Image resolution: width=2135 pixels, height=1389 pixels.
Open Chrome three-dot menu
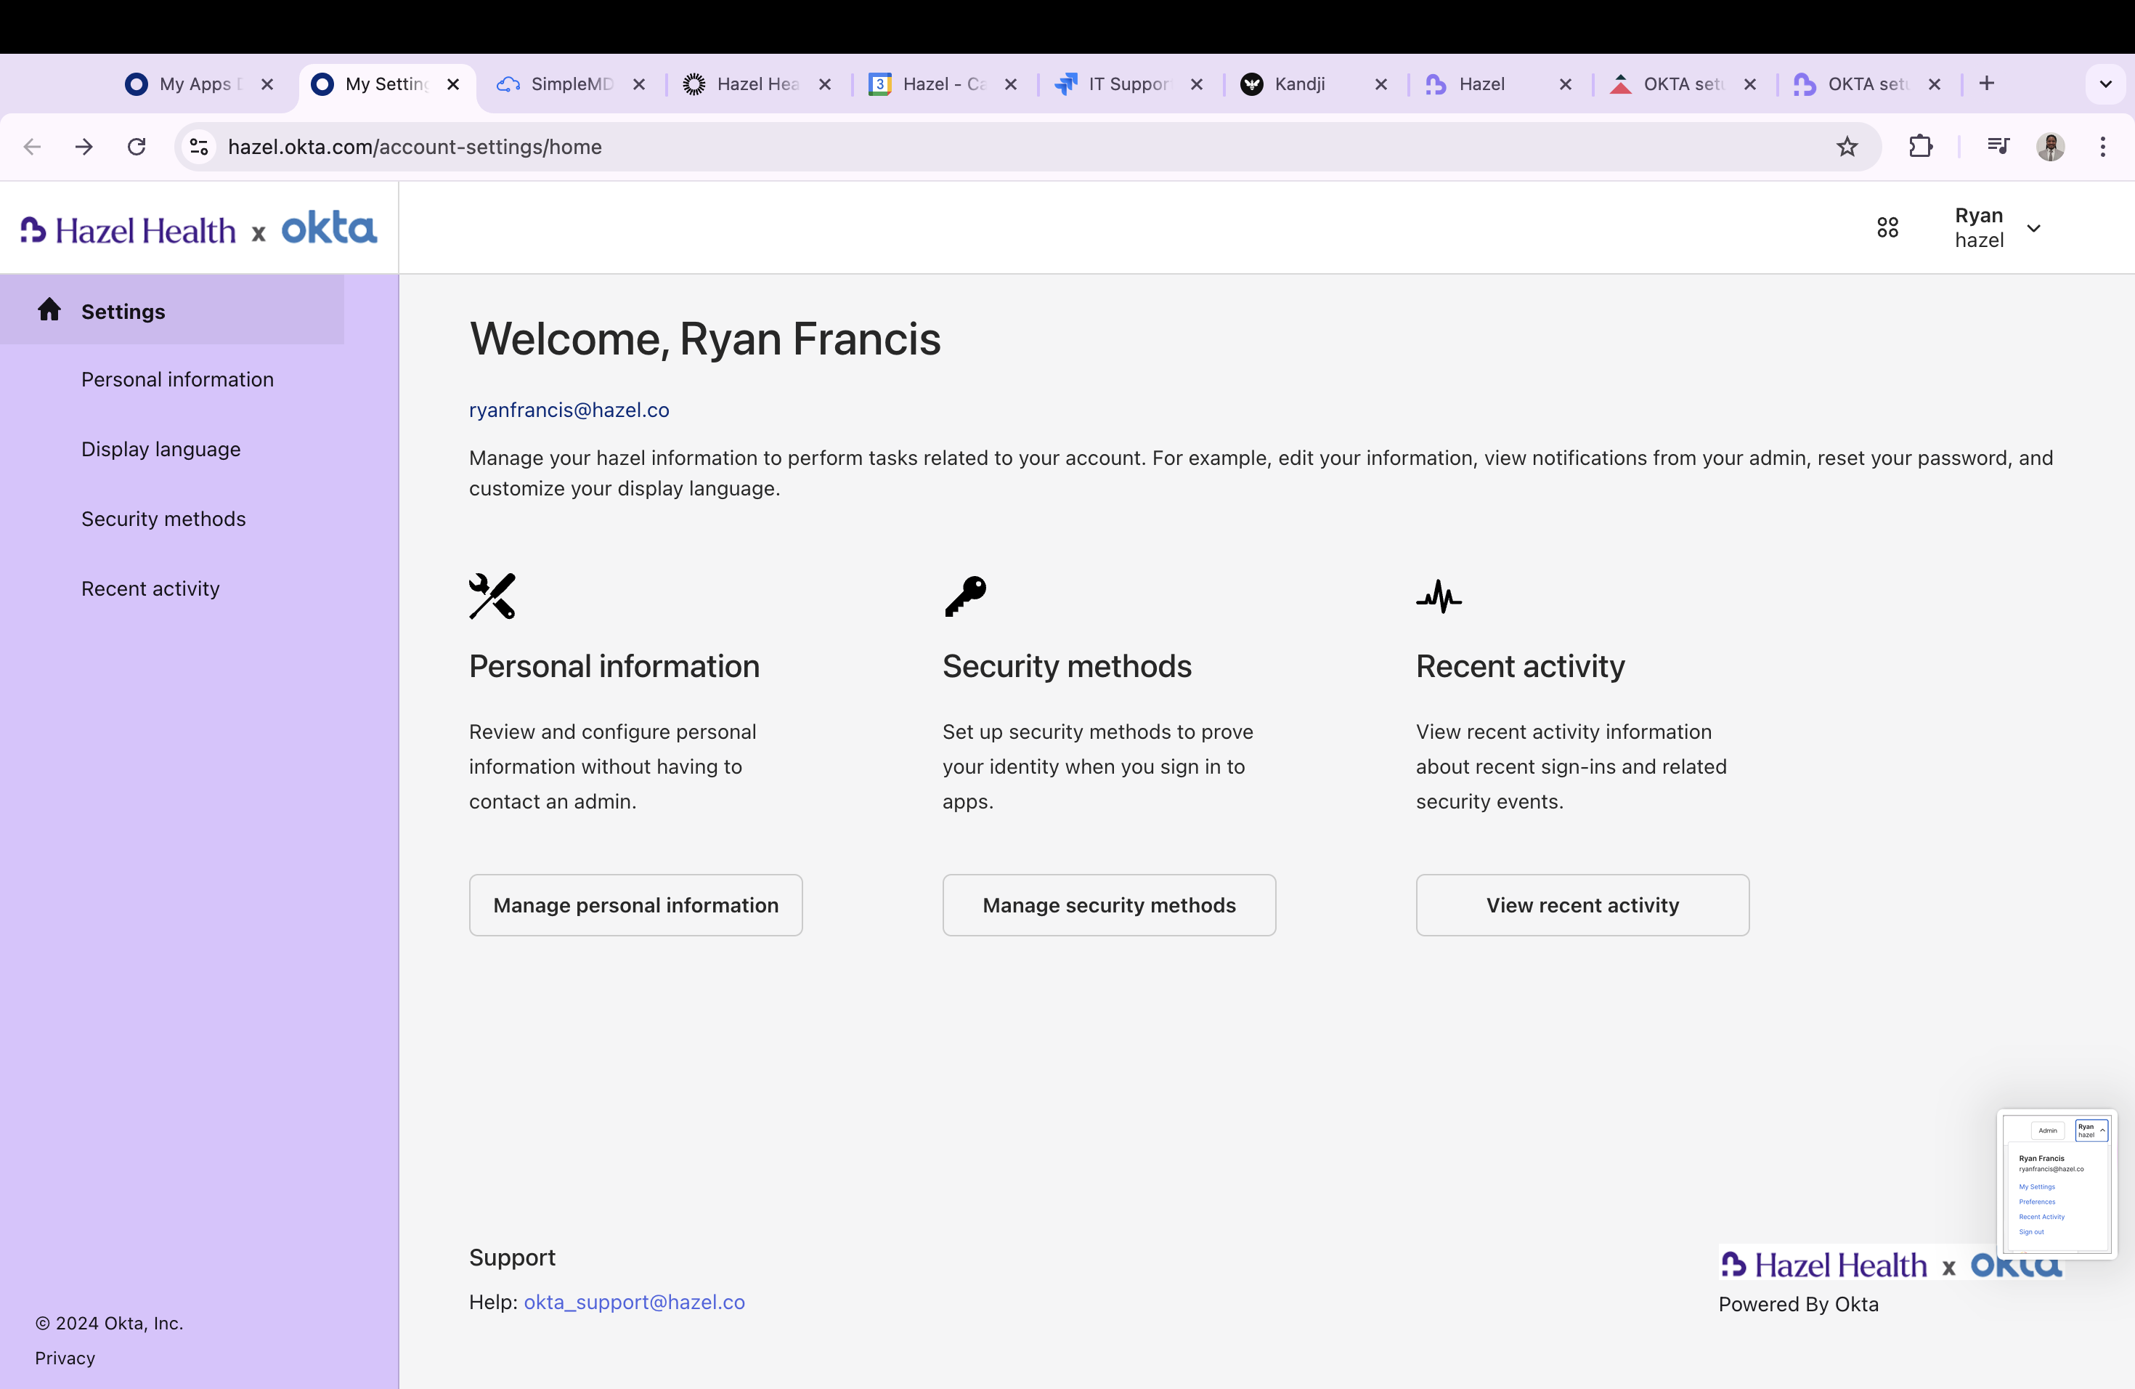coord(2102,146)
